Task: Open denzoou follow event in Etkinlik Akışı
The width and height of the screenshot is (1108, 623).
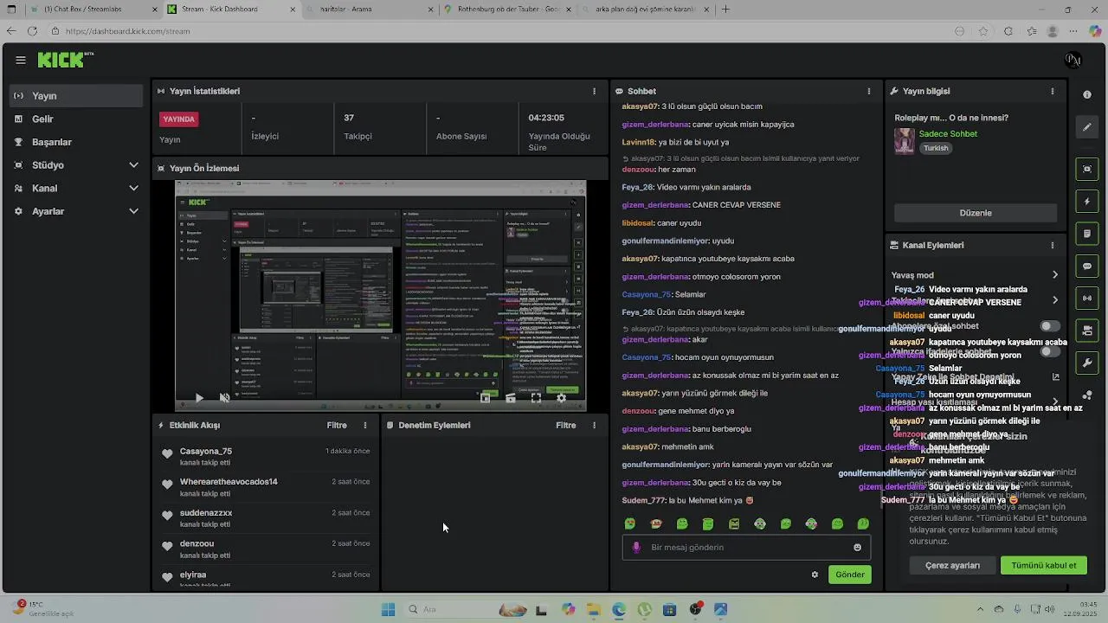Action: 266,549
